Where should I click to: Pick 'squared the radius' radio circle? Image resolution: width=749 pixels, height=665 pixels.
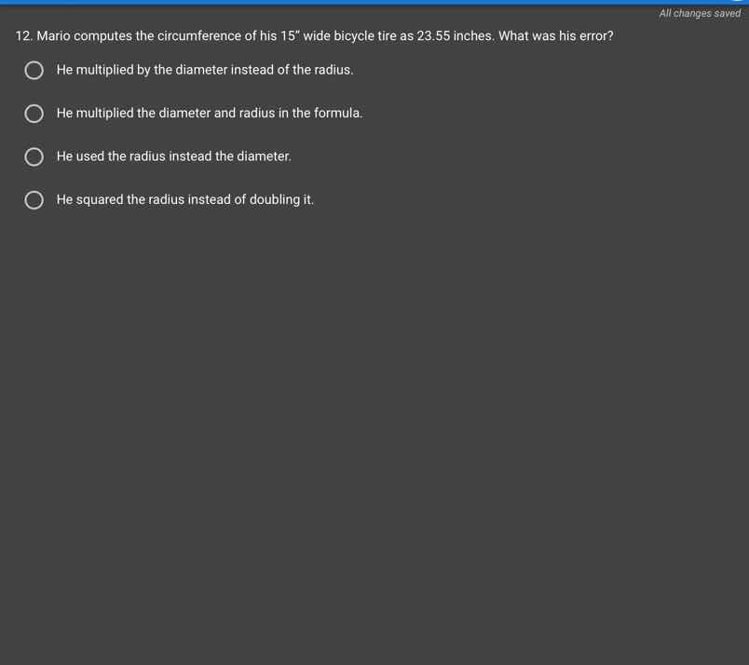[34, 200]
